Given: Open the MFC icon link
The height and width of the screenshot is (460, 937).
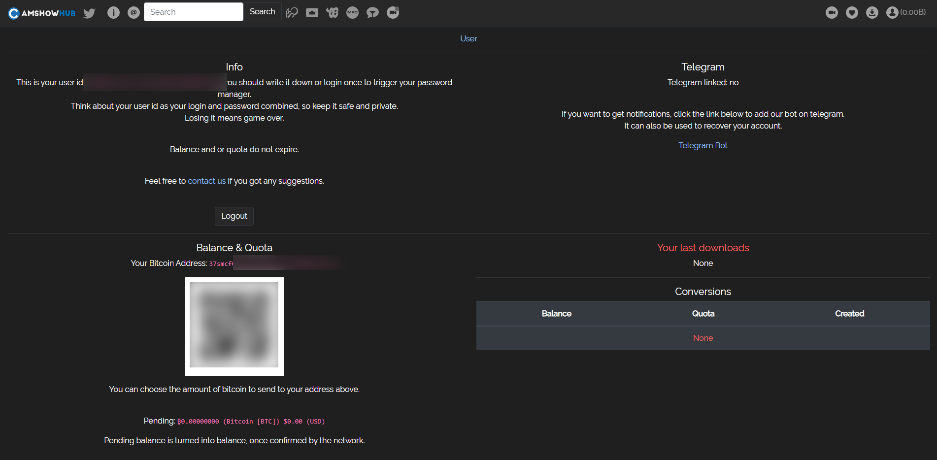Looking at the screenshot, I should (352, 13).
